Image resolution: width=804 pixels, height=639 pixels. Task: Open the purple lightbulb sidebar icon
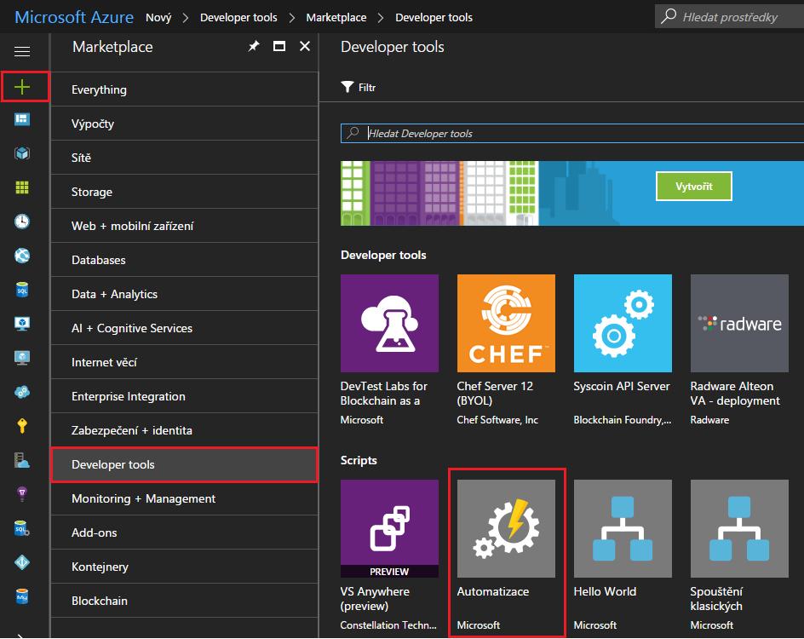point(22,494)
